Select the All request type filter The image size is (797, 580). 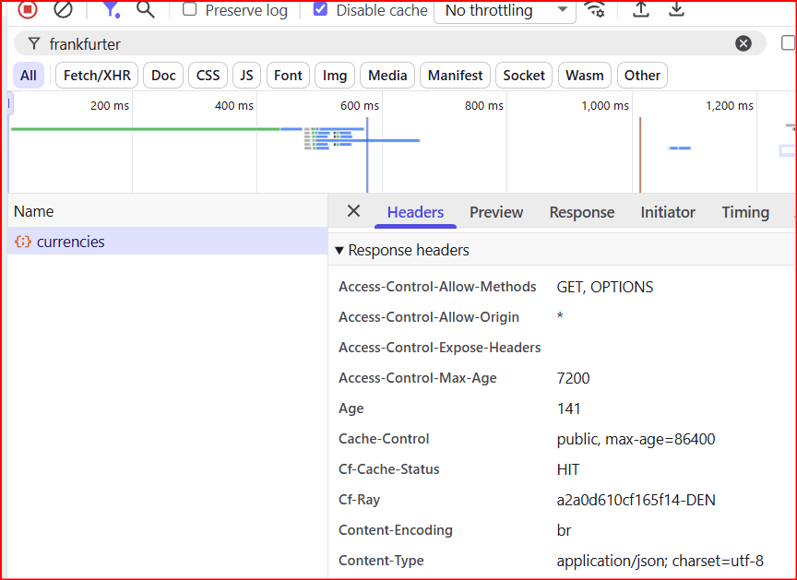(29, 76)
